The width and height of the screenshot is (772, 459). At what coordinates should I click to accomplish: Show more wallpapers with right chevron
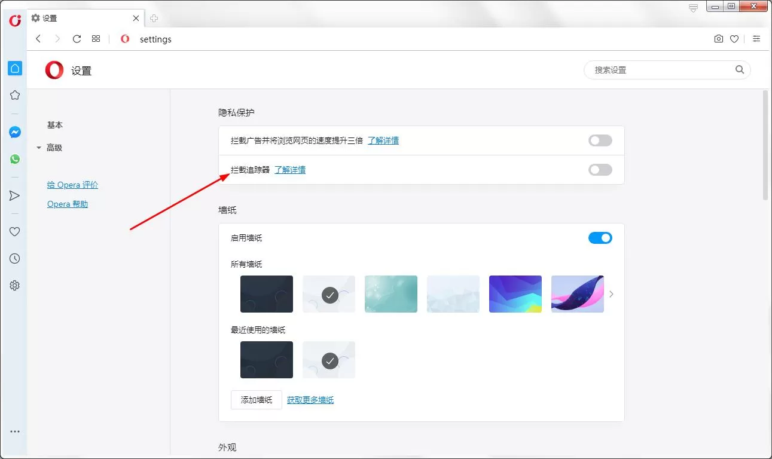(x=611, y=294)
